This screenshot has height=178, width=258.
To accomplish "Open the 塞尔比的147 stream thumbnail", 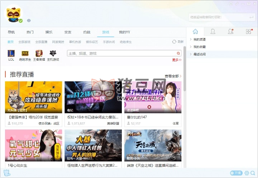I will [153, 97].
